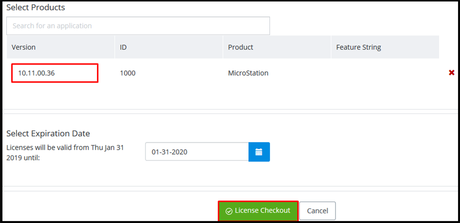Choose the Product column header
The height and width of the screenshot is (223, 460).
(x=241, y=47)
